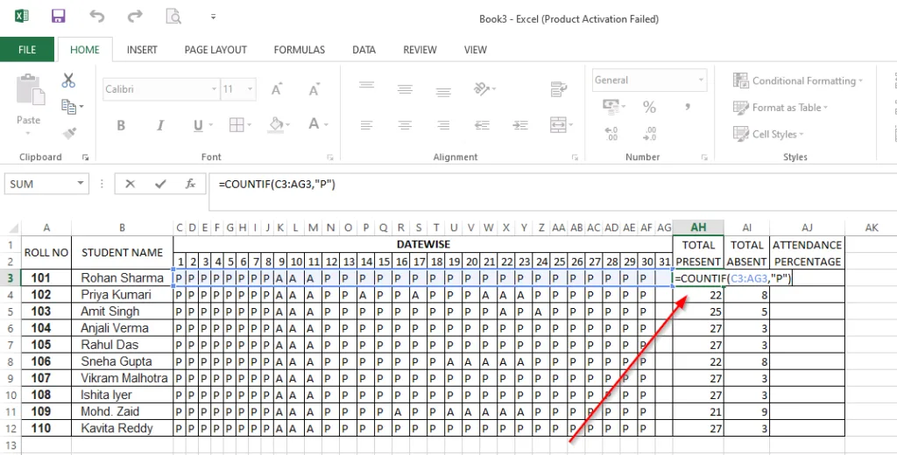Click the Save icon in quick access toolbar

(x=59, y=16)
